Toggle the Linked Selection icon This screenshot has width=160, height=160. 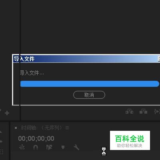point(49,147)
